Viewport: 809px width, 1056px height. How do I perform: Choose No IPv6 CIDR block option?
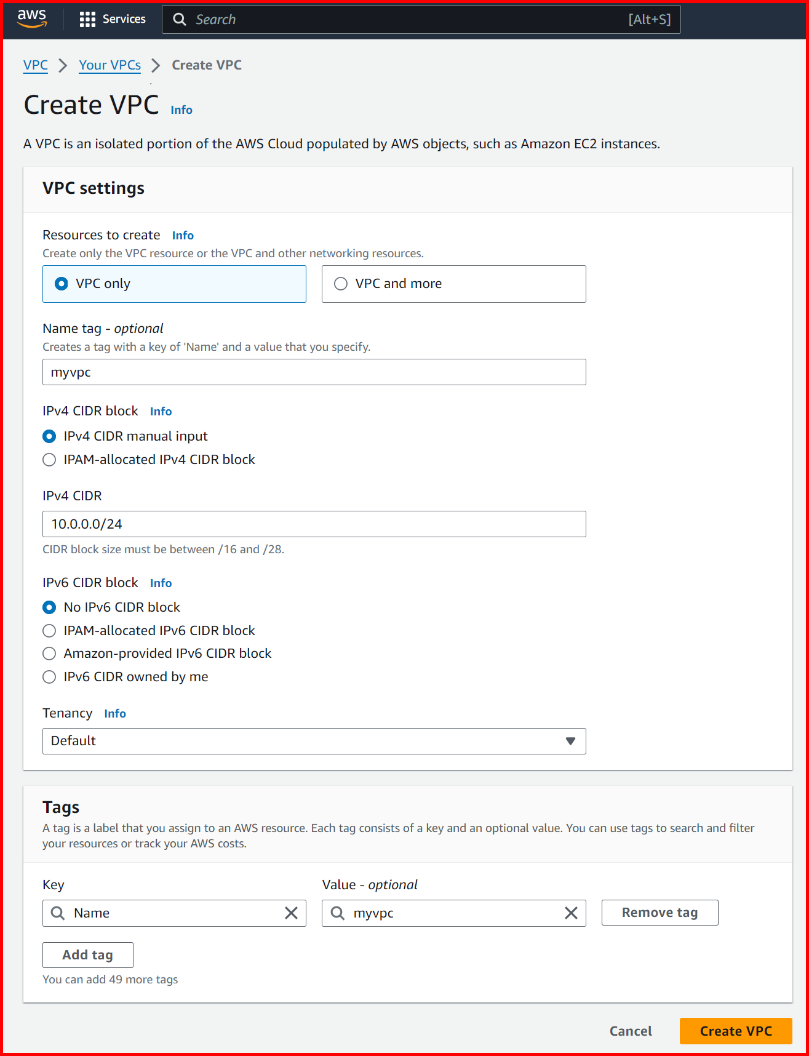[x=49, y=607]
